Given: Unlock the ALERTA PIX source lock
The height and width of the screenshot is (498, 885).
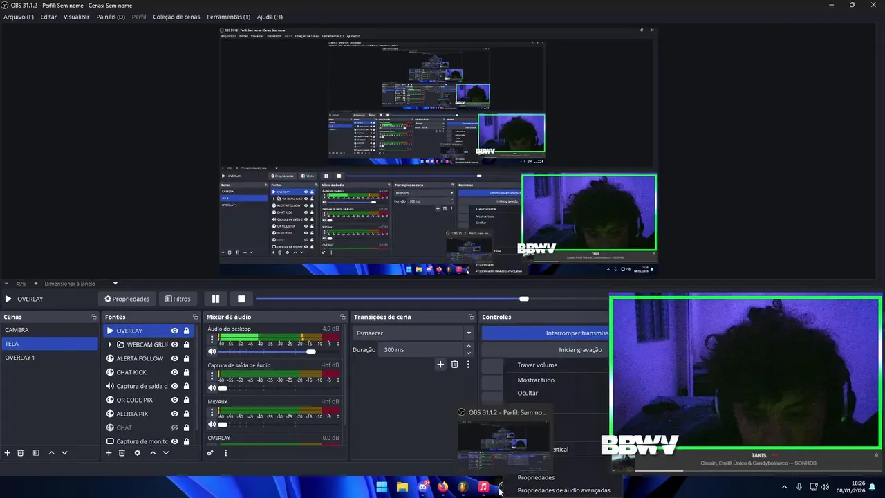Looking at the screenshot, I should click(x=187, y=414).
